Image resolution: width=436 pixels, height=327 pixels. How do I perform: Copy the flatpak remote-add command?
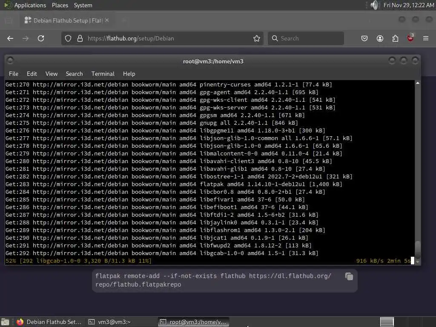(x=349, y=276)
